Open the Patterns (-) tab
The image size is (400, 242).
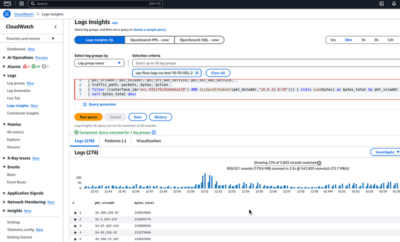pyautogui.click(x=115, y=141)
